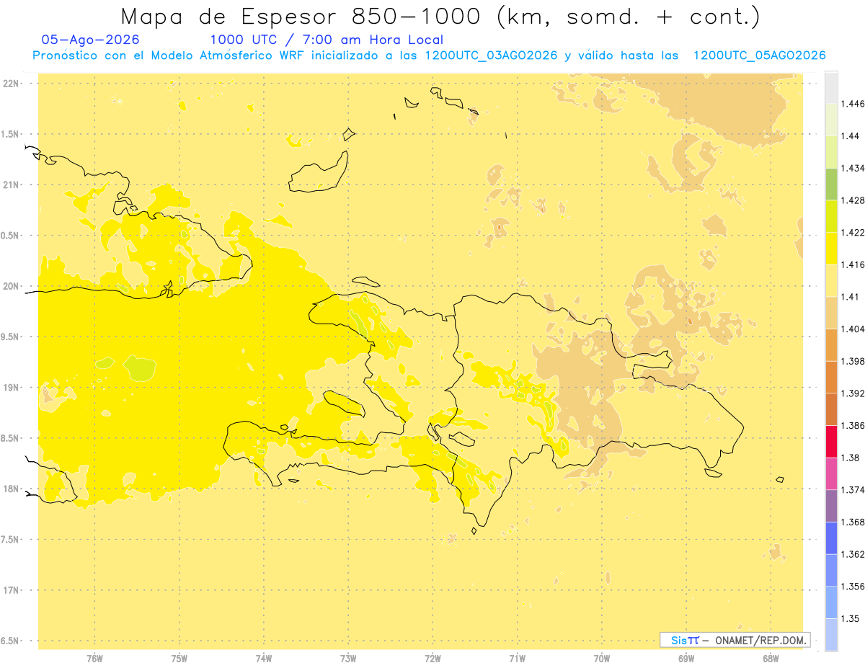Select the blue swatch between 1.362 and 1.368

click(x=831, y=538)
